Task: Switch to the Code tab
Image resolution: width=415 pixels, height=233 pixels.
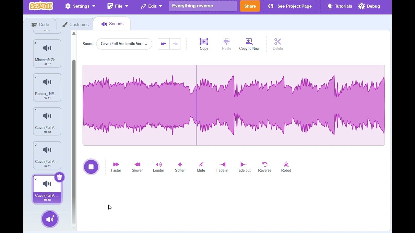Action: click(40, 24)
